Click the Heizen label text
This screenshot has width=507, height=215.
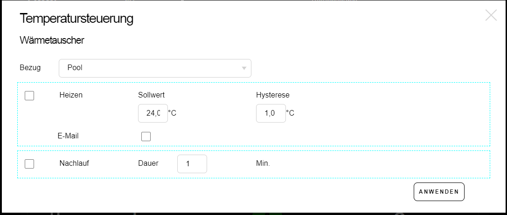tap(71, 95)
